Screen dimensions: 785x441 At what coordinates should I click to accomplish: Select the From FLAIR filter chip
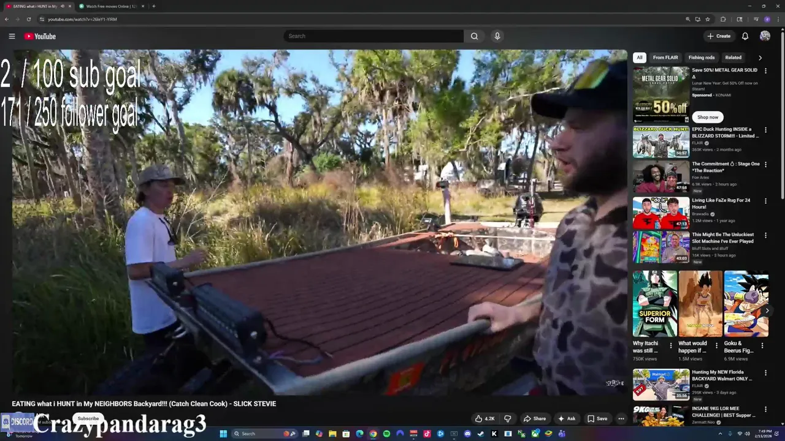pos(665,58)
